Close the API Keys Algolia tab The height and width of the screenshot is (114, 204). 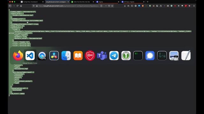(x=144, y=2)
